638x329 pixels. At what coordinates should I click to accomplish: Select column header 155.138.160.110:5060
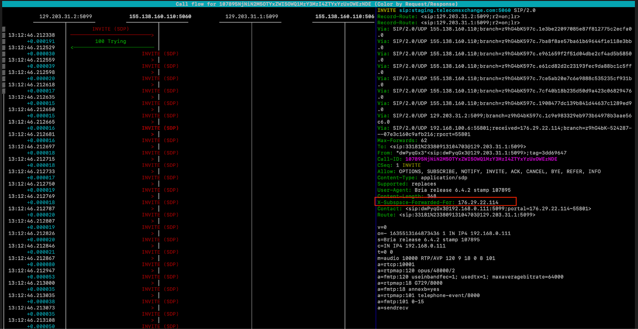(x=160, y=16)
